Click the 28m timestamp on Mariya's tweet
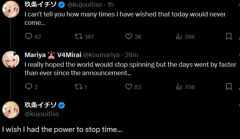Viewport: 240px width, 139px height. coord(131,55)
